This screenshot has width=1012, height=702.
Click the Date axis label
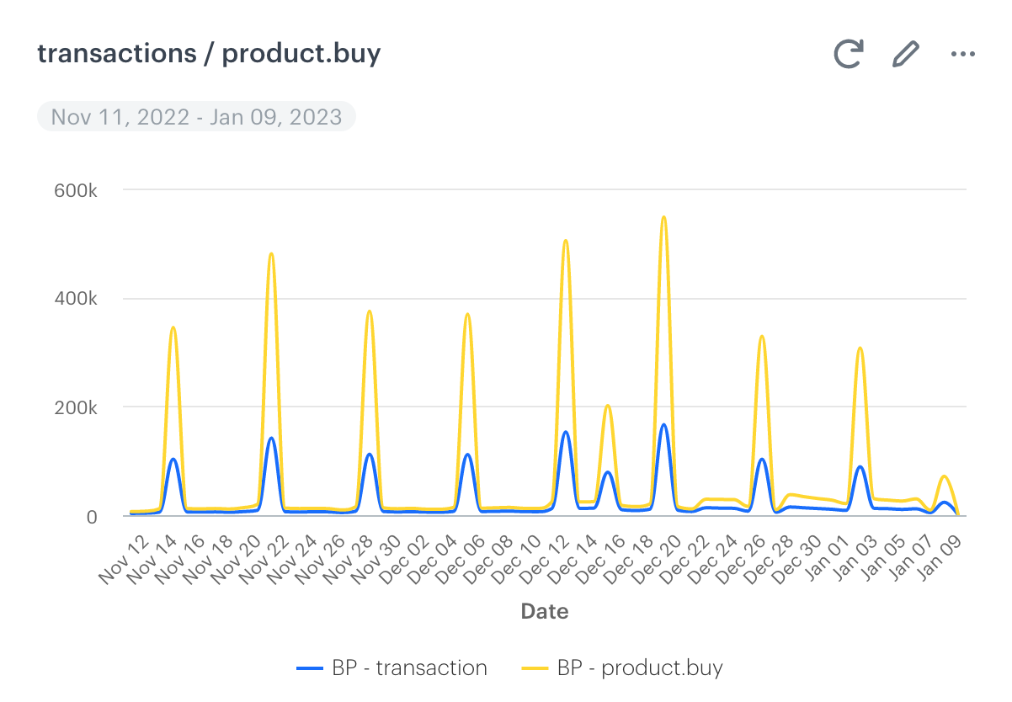tap(544, 611)
